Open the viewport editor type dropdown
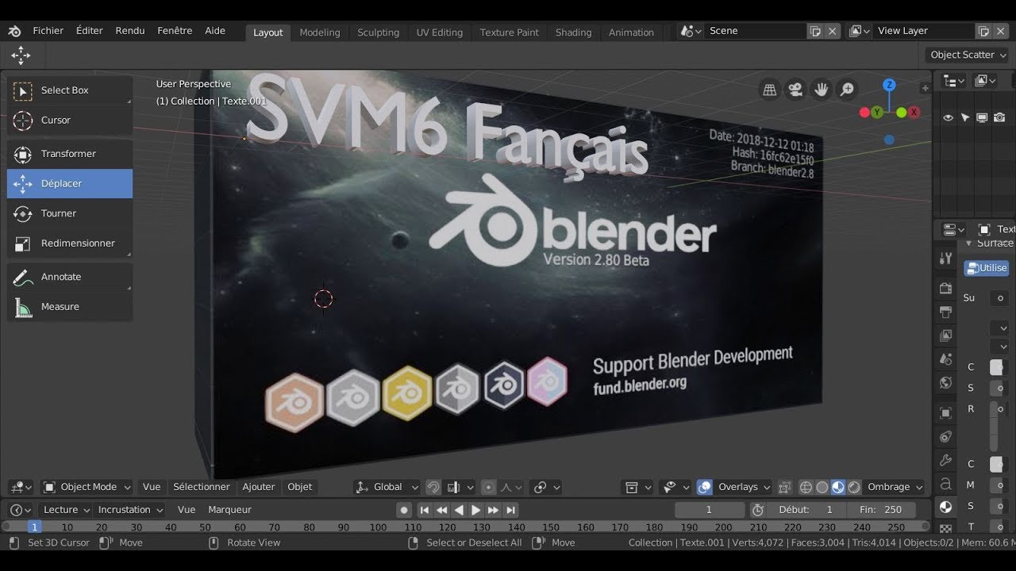The image size is (1016, 571). click(x=20, y=487)
